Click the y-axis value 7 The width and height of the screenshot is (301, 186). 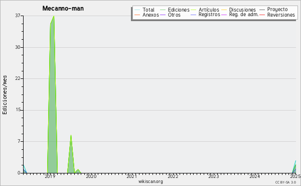click(19, 141)
